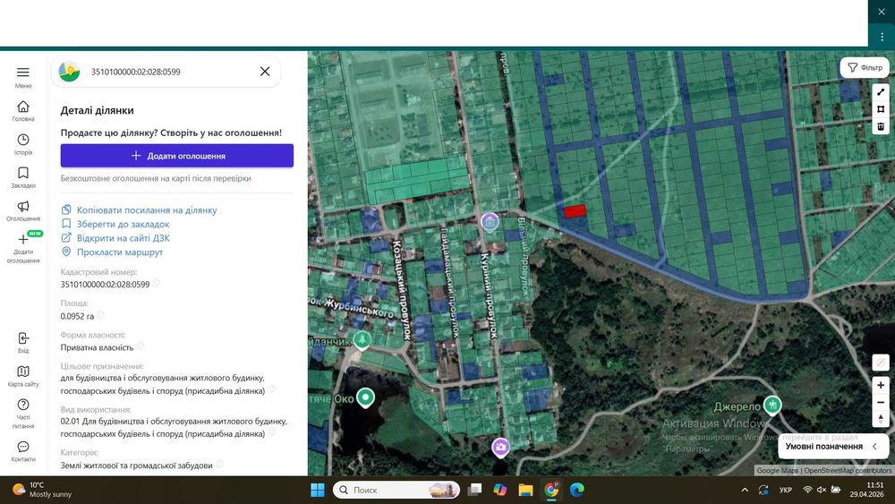Show hidden tray icons chevron
Screen dimensions: 895x504
coord(745,490)
